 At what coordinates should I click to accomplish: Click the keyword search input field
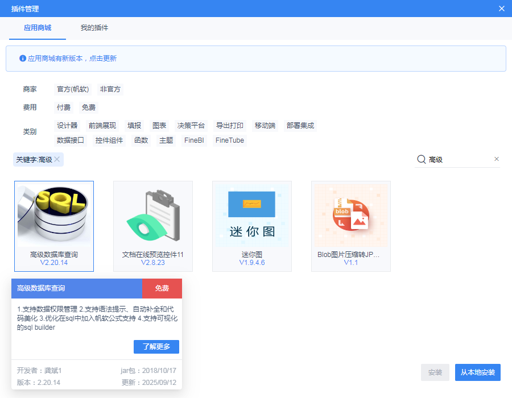(458, 160)
